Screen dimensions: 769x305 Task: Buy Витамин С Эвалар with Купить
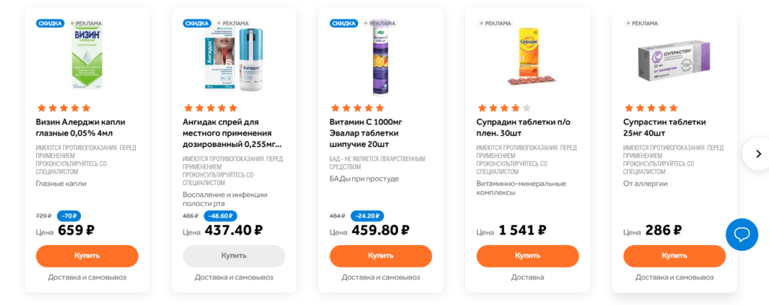click(x=381, y=256)
